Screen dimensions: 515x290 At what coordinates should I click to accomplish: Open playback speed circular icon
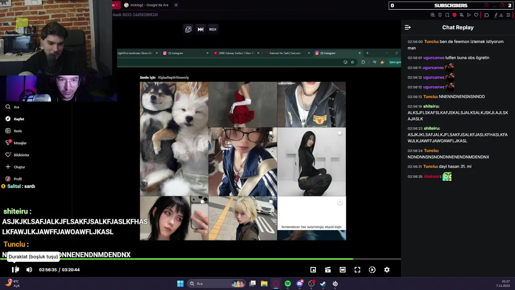click(x=372, y=270)
